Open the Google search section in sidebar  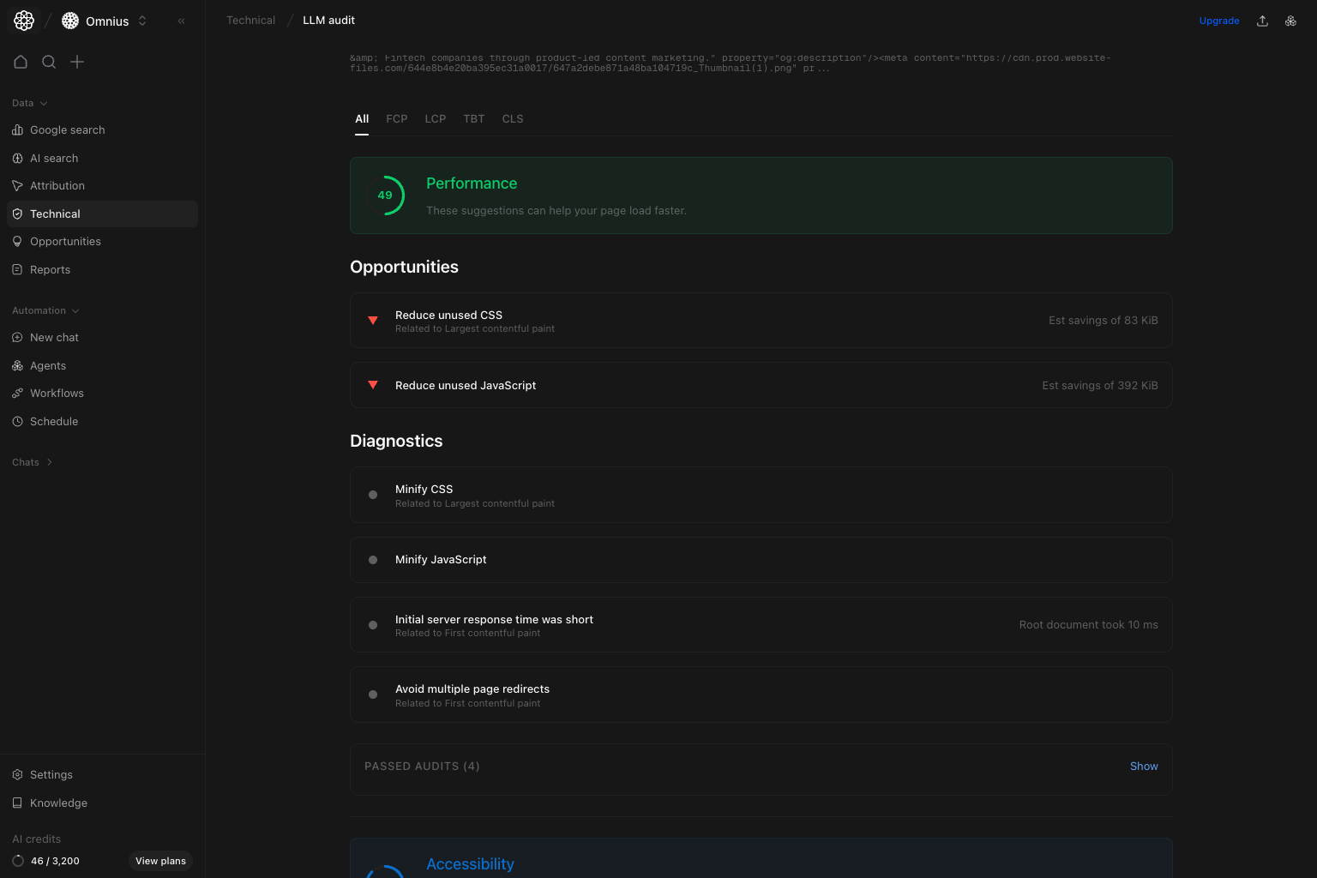pyautogui.click(x=67, y=129)
